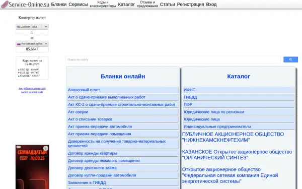Click the currency amount field showing 1
Screen dimensions: 302x189
pos(32,32)
